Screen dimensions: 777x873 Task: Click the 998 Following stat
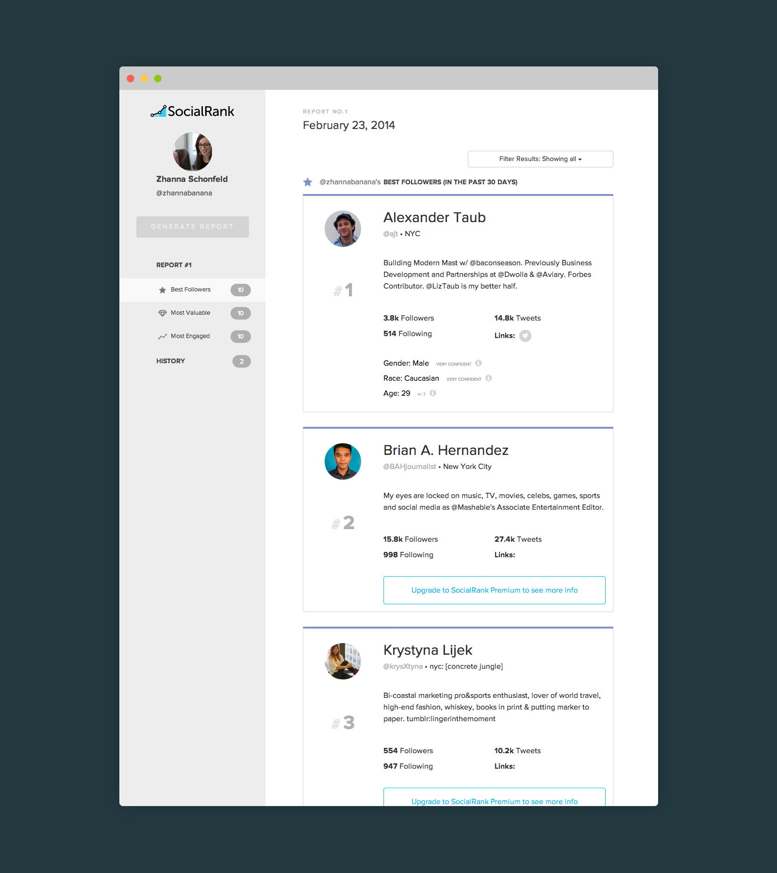click(x=408, y=555)
